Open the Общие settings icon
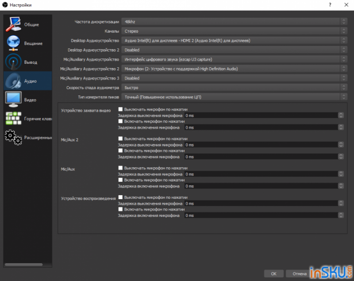This screenshot has width=354, height=281. [x=13, y=24]
